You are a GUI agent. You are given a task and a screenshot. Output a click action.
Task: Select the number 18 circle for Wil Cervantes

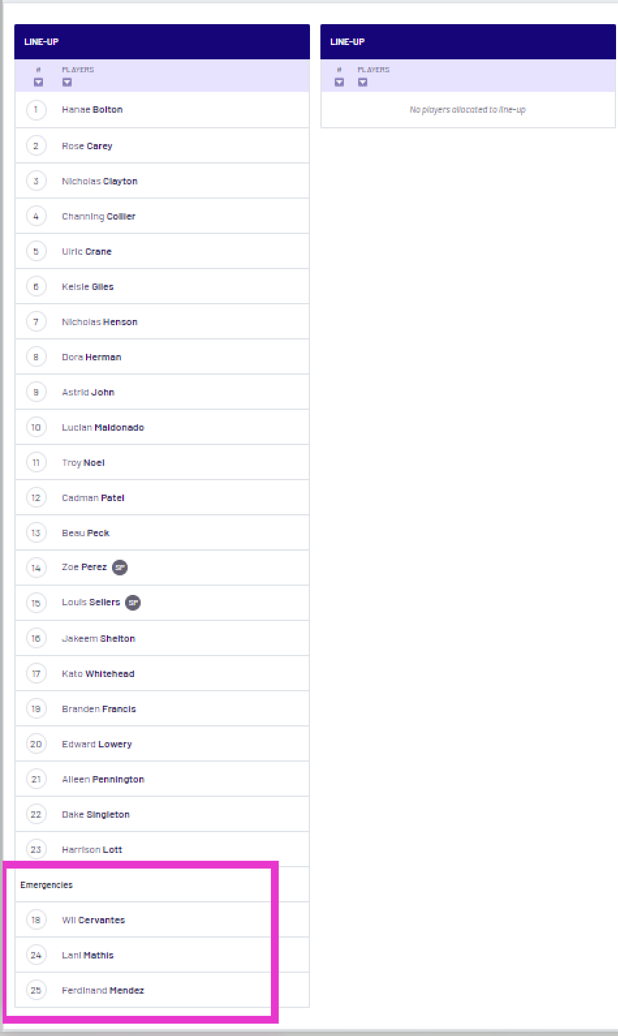[36, 919]
